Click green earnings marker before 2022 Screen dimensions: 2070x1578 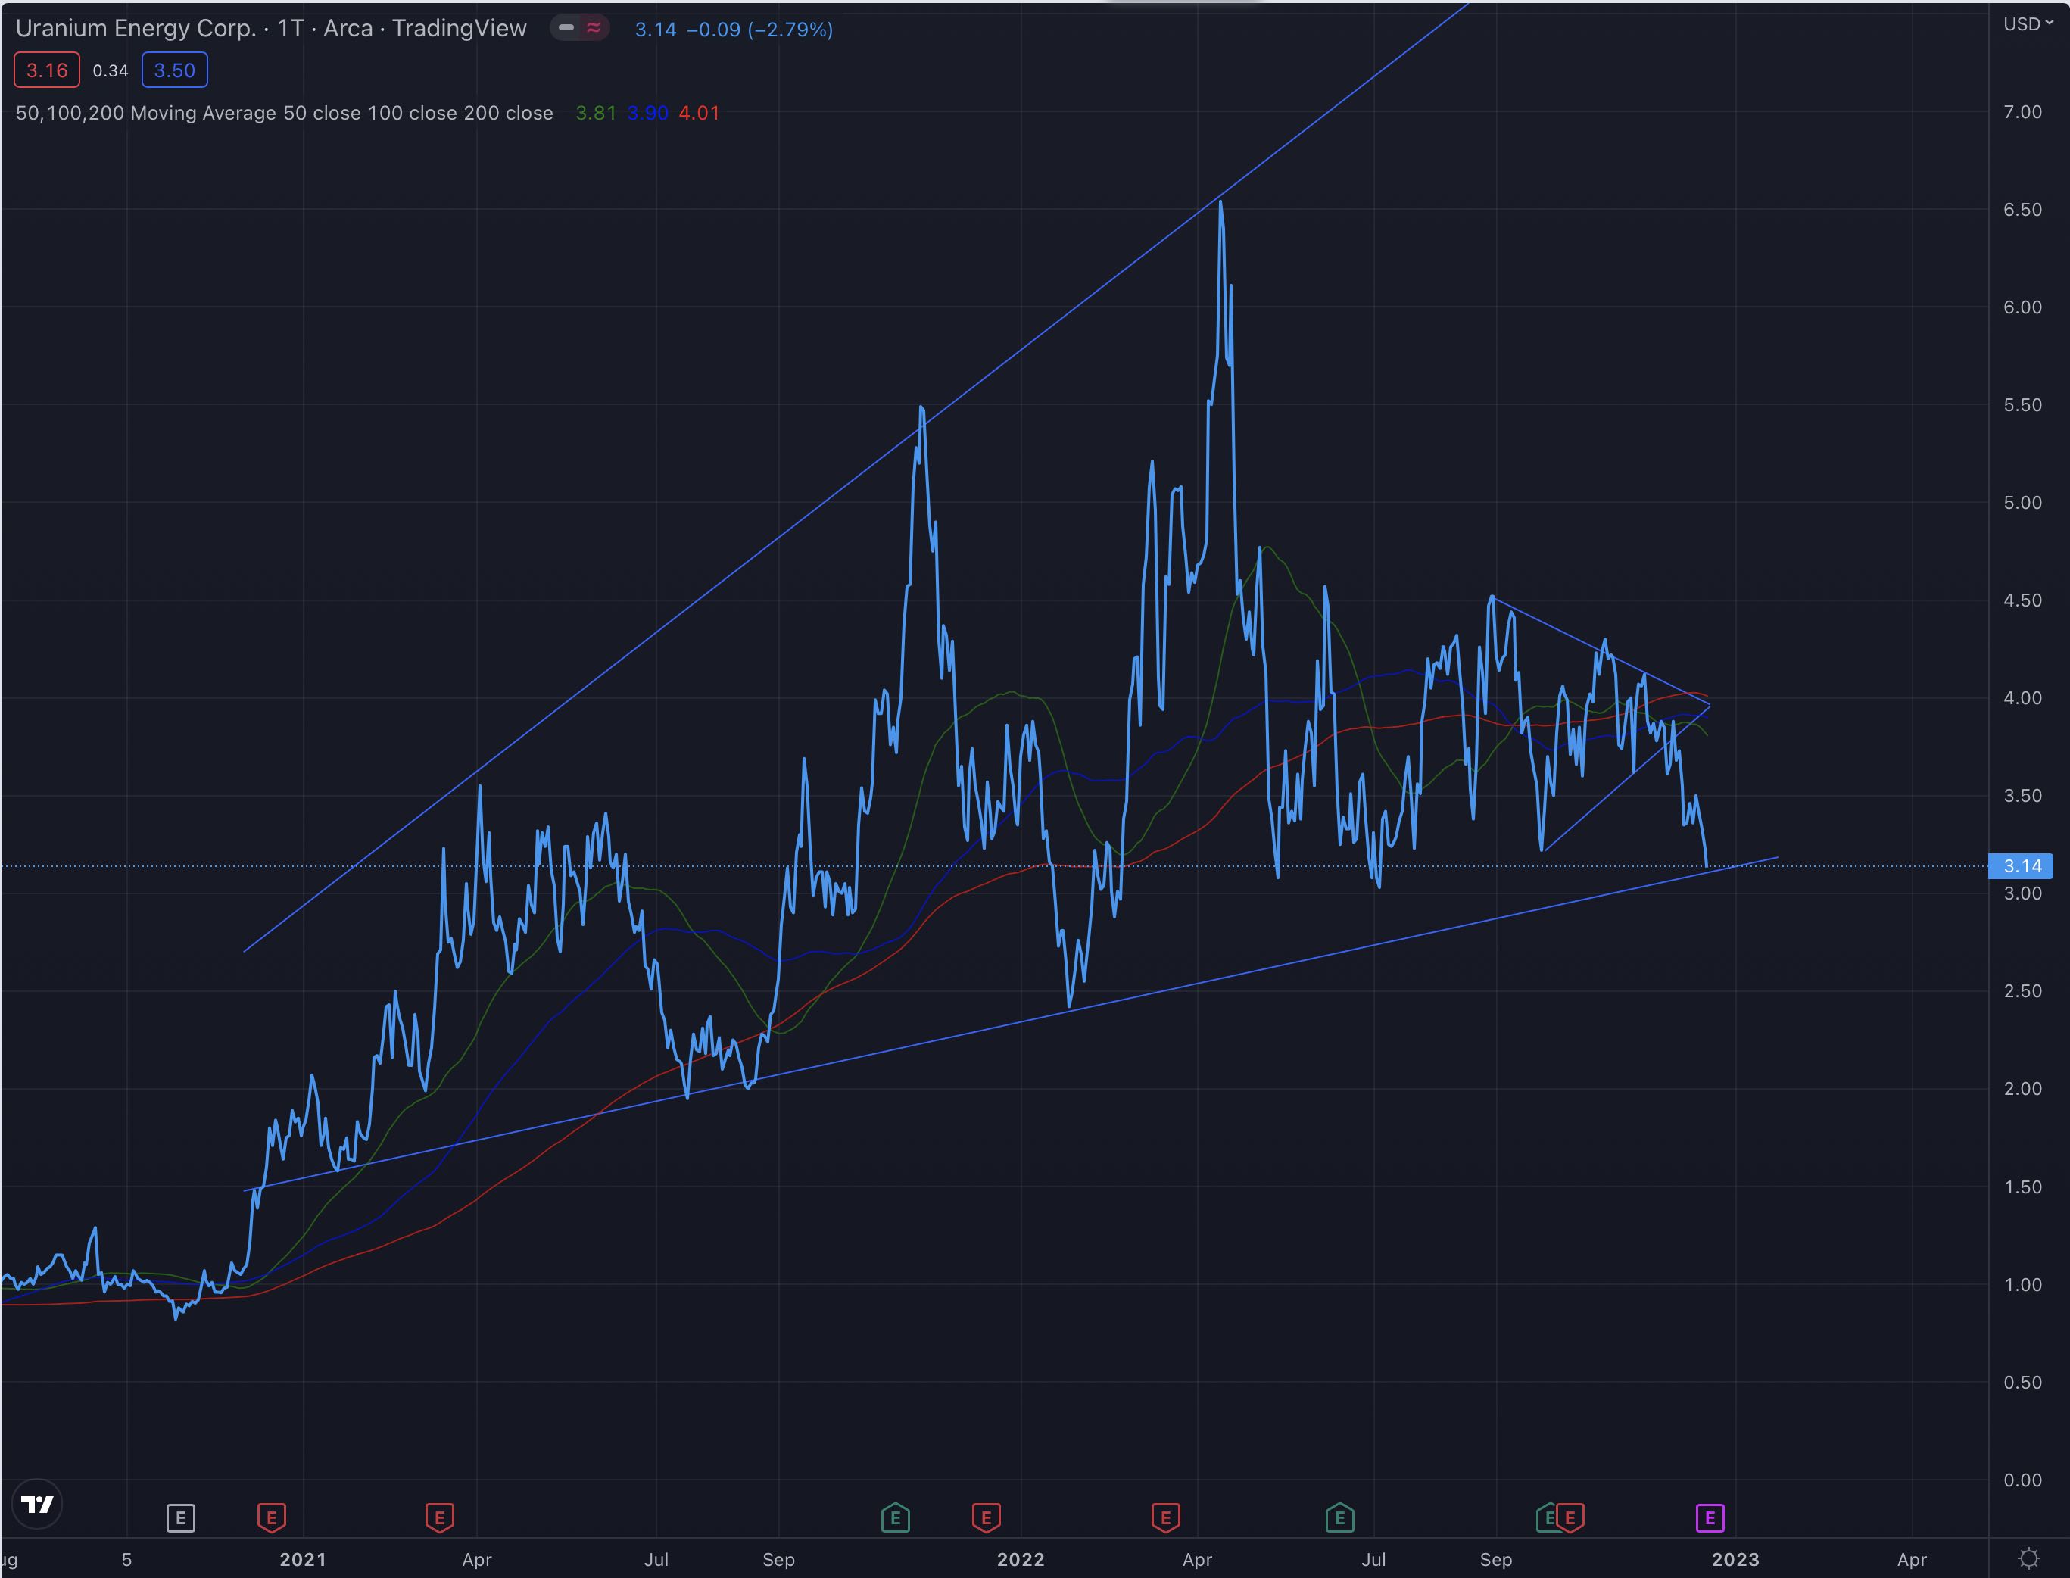pyautogui.click(x=895, y=1517)
